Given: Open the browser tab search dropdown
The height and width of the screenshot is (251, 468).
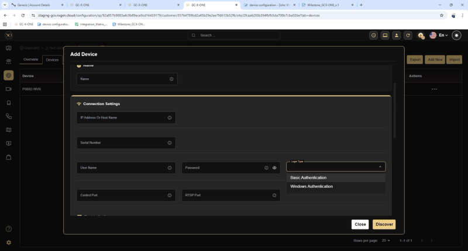Looking at the screenshot, I should (x=5, y=5).
